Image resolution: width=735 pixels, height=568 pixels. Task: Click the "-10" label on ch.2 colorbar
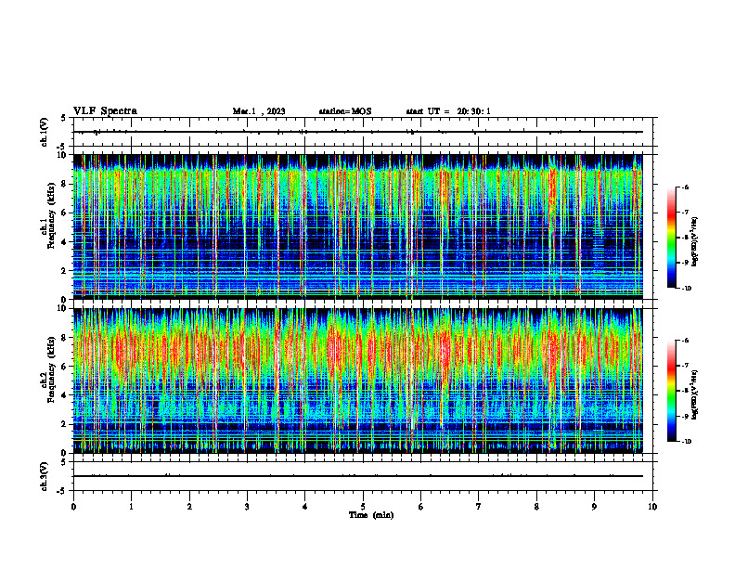click(x=687, y=442)
